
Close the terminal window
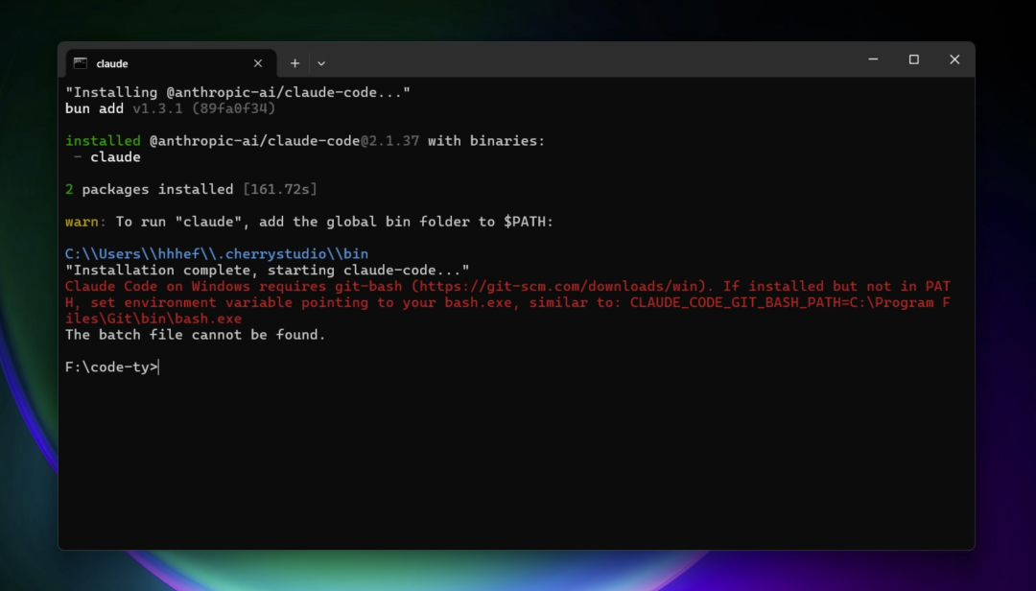click(954, 59)
